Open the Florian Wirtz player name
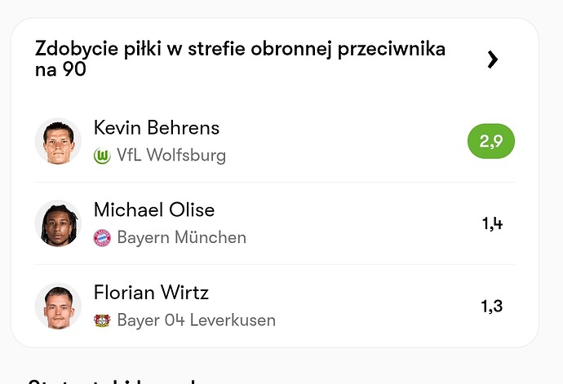The height and width of the screenshot is (384, 563). coord(150,293)
